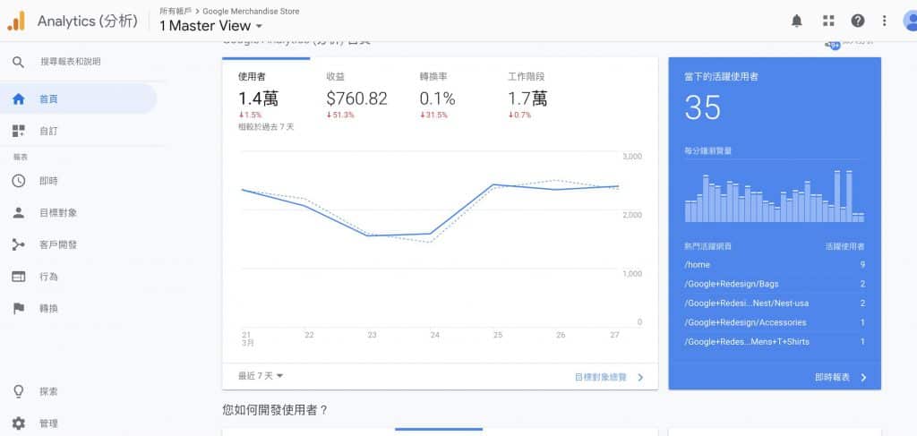Click the home icon in the sidebar
Image resolution: width=917 pixels, height=436 pixels.
tap(18, 99)
